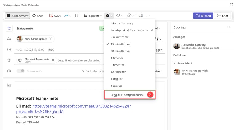Click the date and time text
The image size is (234, 130).
point(35,50)
